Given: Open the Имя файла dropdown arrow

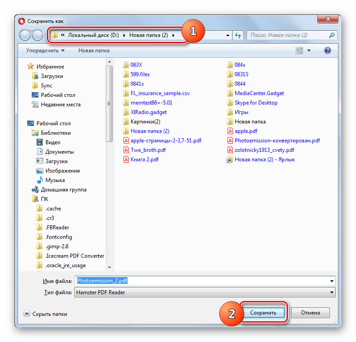Looking at the screenshot, I should tap(332, 281).
